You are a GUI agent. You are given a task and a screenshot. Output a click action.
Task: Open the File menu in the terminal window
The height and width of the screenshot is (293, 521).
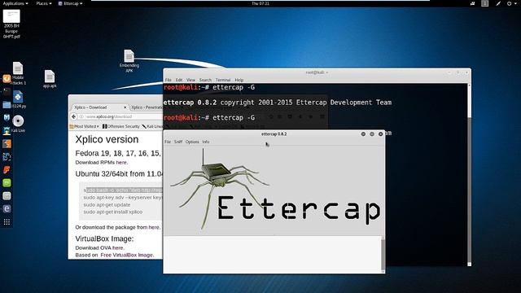[169, 80]
